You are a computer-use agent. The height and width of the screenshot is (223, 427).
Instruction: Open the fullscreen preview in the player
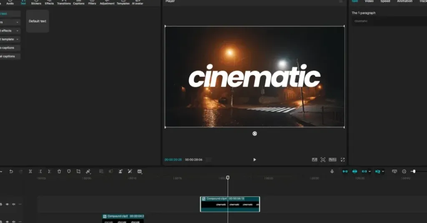[x=343, y=160]
